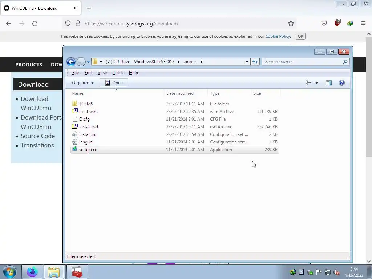Select the $OEM$ folder icon
Image resolution: width=372 pixels, height=279 pixels.
click(x=74, y=104)
